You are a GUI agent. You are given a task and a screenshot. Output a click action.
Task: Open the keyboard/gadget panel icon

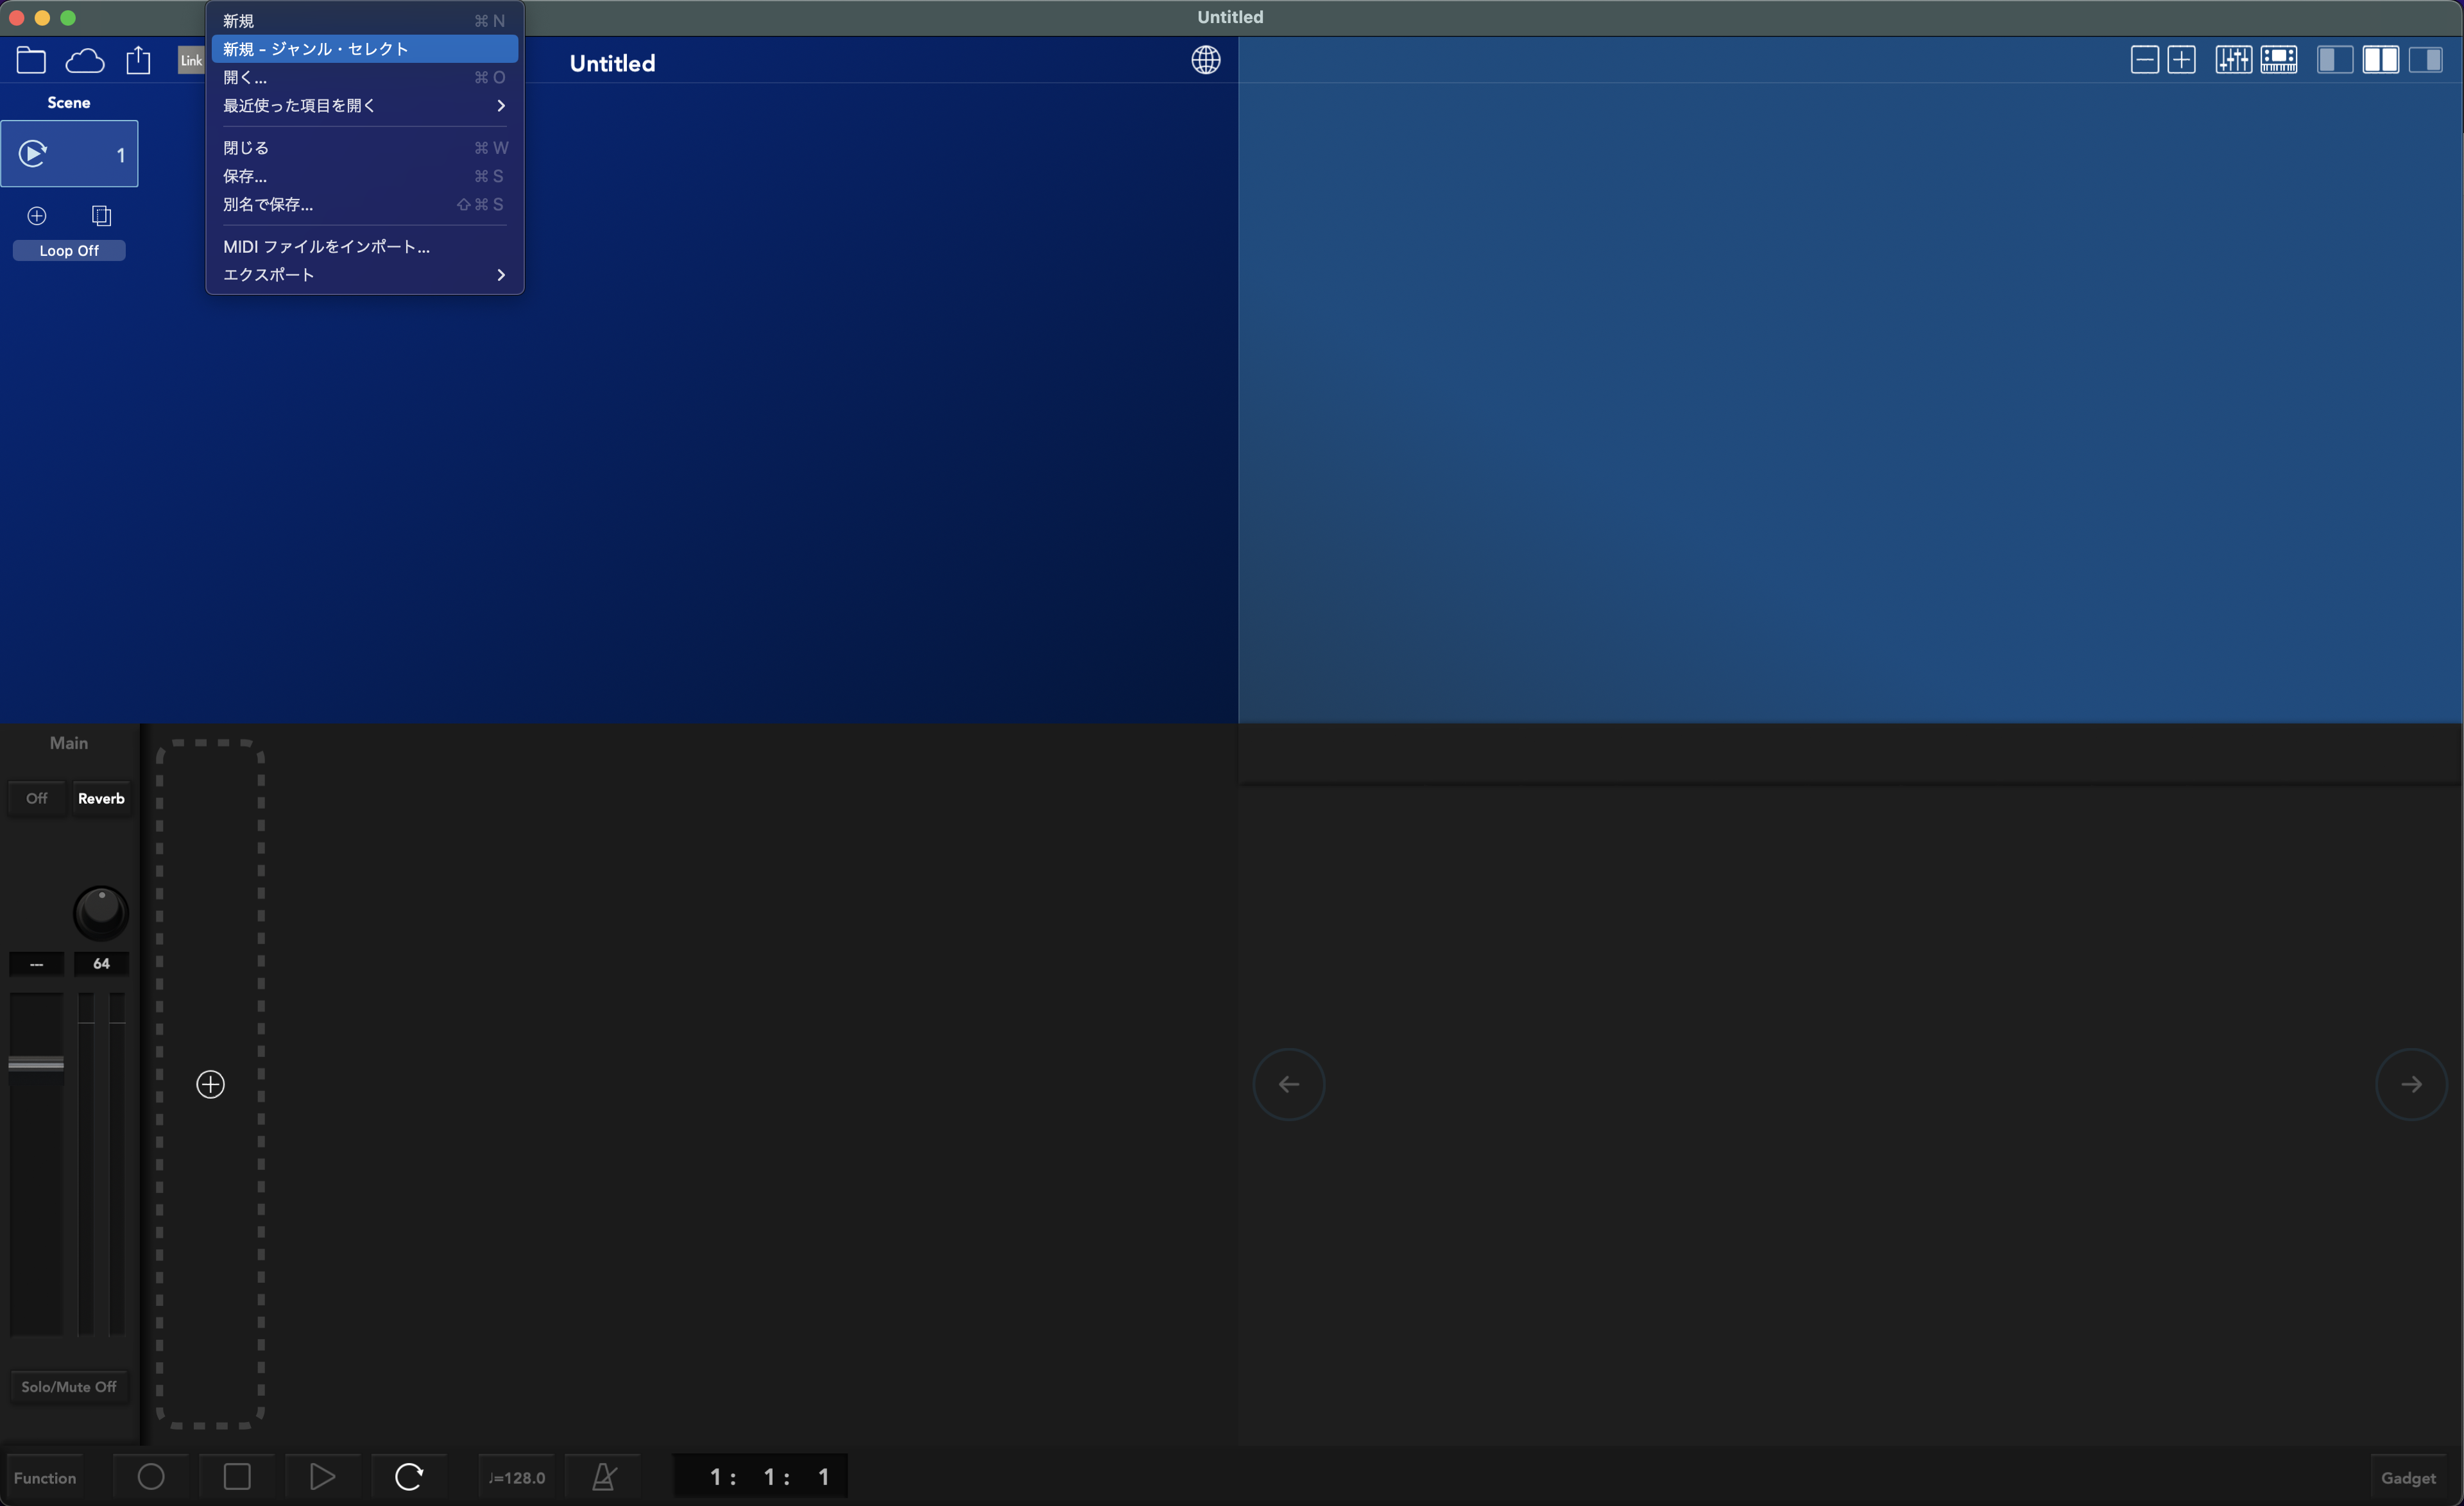tap(2279, 60)
